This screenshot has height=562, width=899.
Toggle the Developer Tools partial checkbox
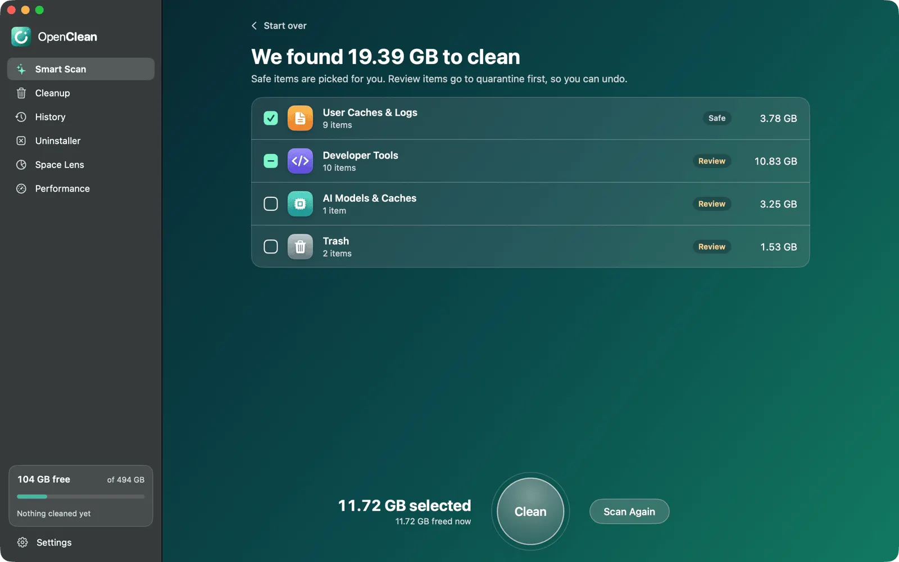[271, 161]
